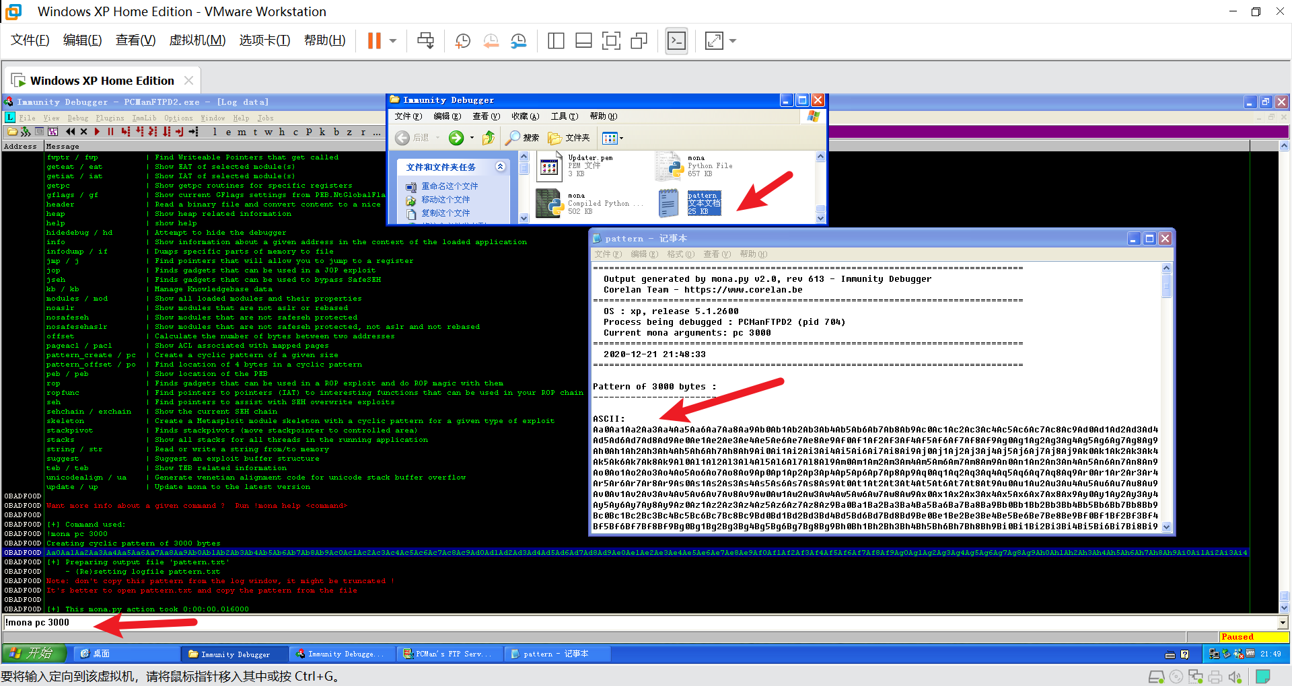Open the 选项卡(T) menu in VMware
Viewport: 1292px width, 686px height.
coord(264,40)
